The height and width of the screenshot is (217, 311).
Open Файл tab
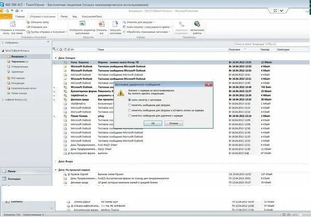[x=6, y=17]
